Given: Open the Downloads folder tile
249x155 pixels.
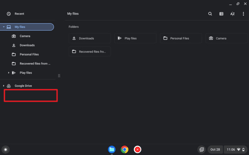Looking at the screenshot, I should click(90, 38).
